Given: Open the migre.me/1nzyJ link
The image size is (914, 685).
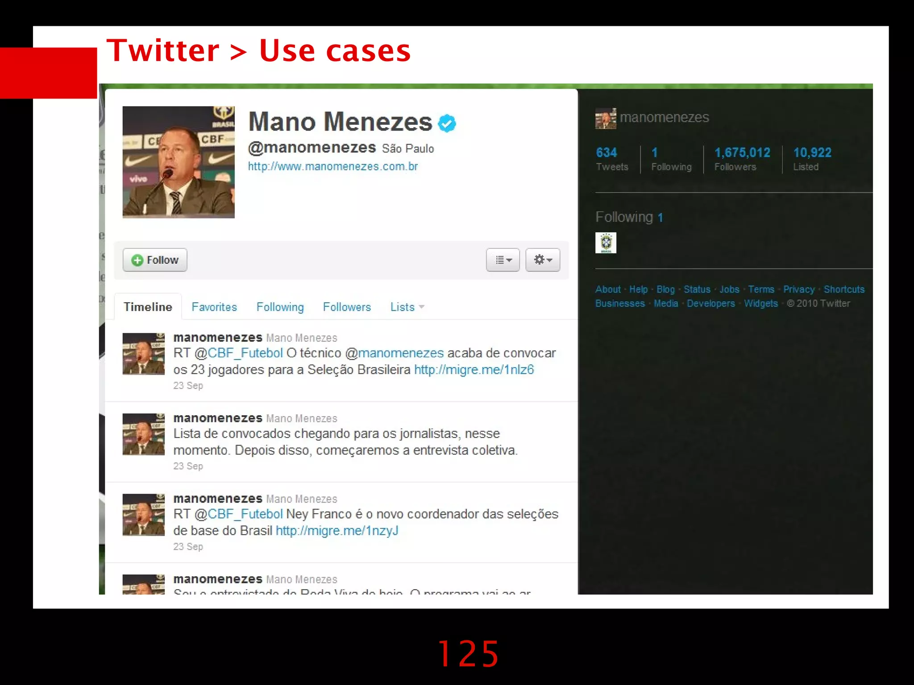Looking at the screenshot, I should click(x=337, y=531).
